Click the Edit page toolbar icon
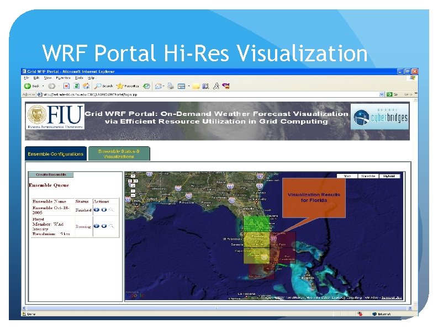 [x=182, y=86]
